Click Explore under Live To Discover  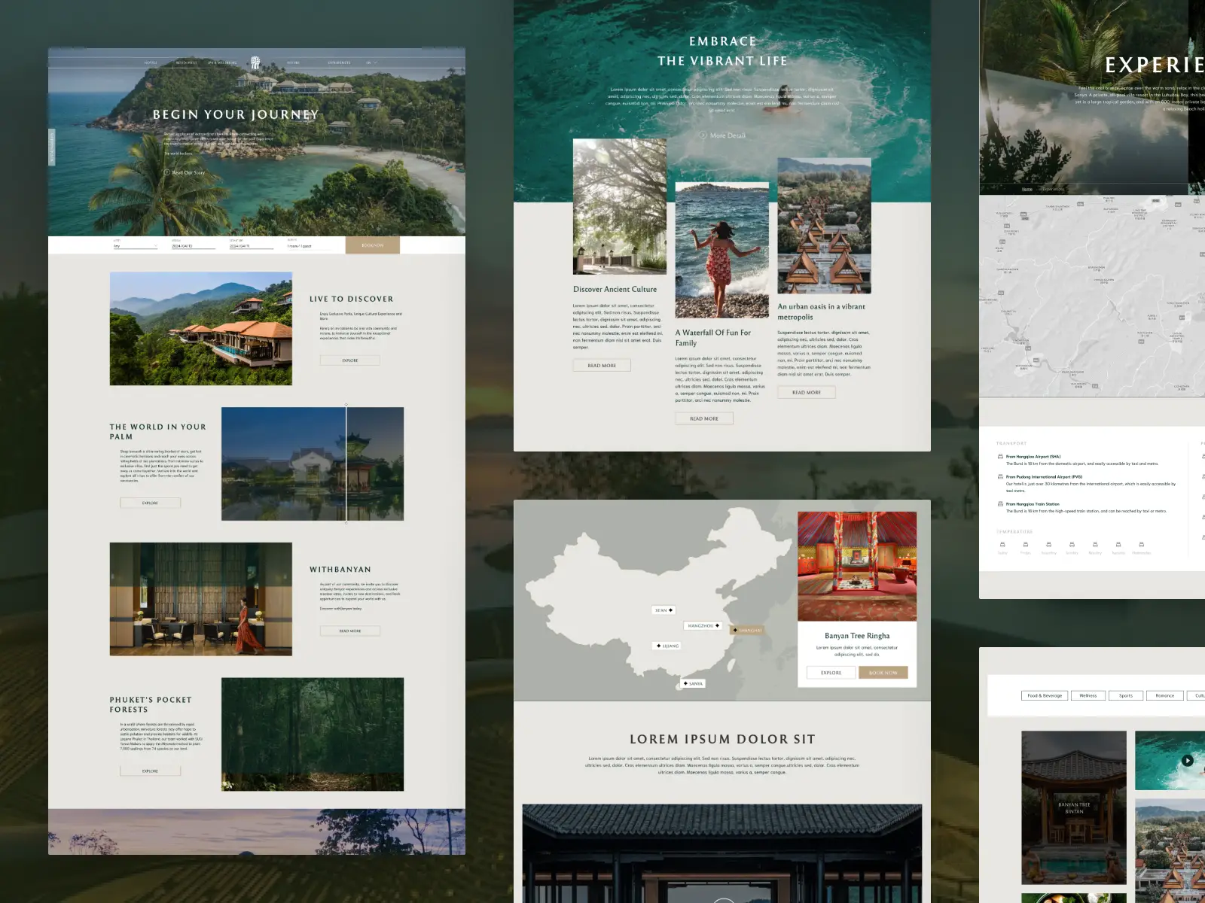click(349, 360)
